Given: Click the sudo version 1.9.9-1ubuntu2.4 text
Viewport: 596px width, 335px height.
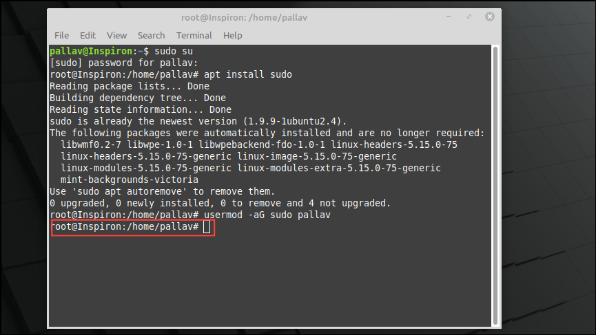Looking at the screenshot, I should (292, 121).
